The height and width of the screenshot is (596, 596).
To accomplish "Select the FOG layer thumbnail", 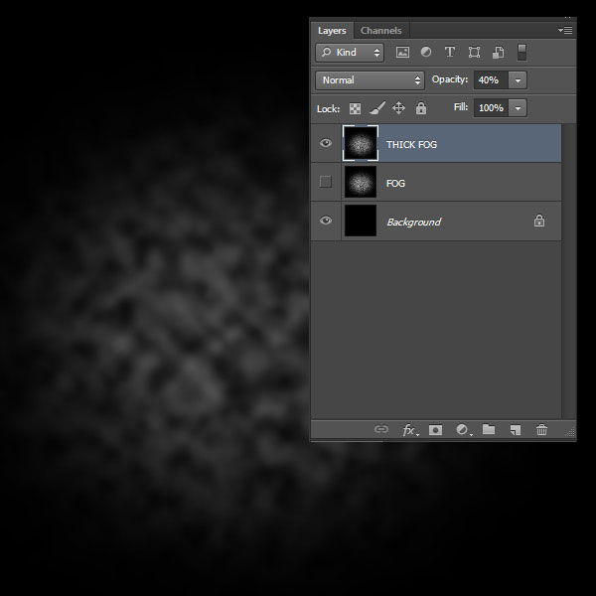I will (x=361, y=182).
